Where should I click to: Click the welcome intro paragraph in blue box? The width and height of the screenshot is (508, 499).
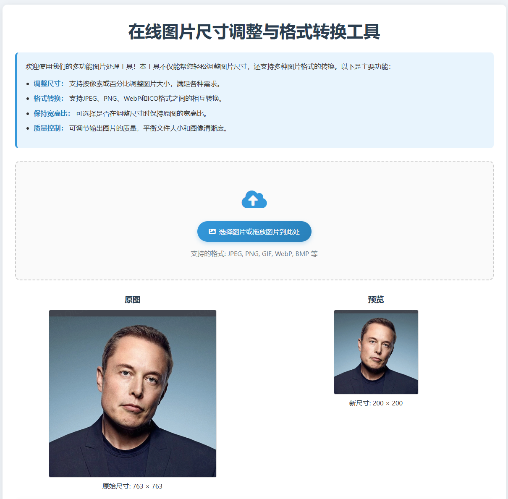pyautogui.click(x=208, y=66)
